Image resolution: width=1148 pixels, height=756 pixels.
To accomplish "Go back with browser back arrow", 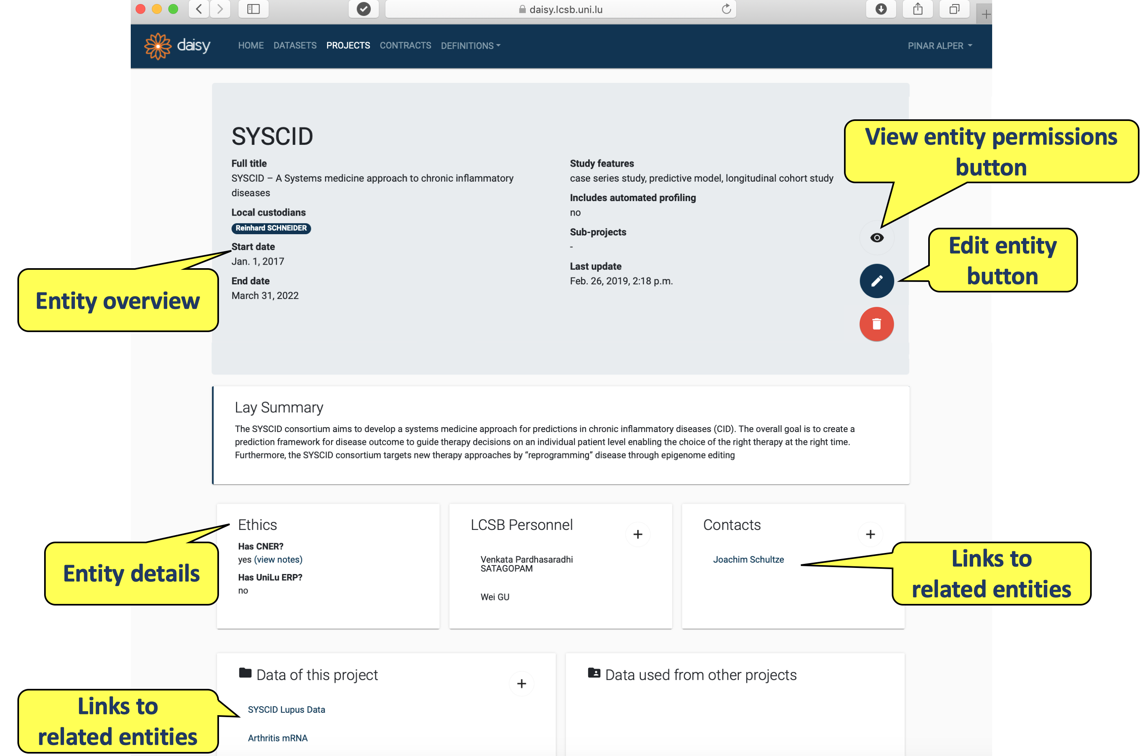I will pos(199,9).
